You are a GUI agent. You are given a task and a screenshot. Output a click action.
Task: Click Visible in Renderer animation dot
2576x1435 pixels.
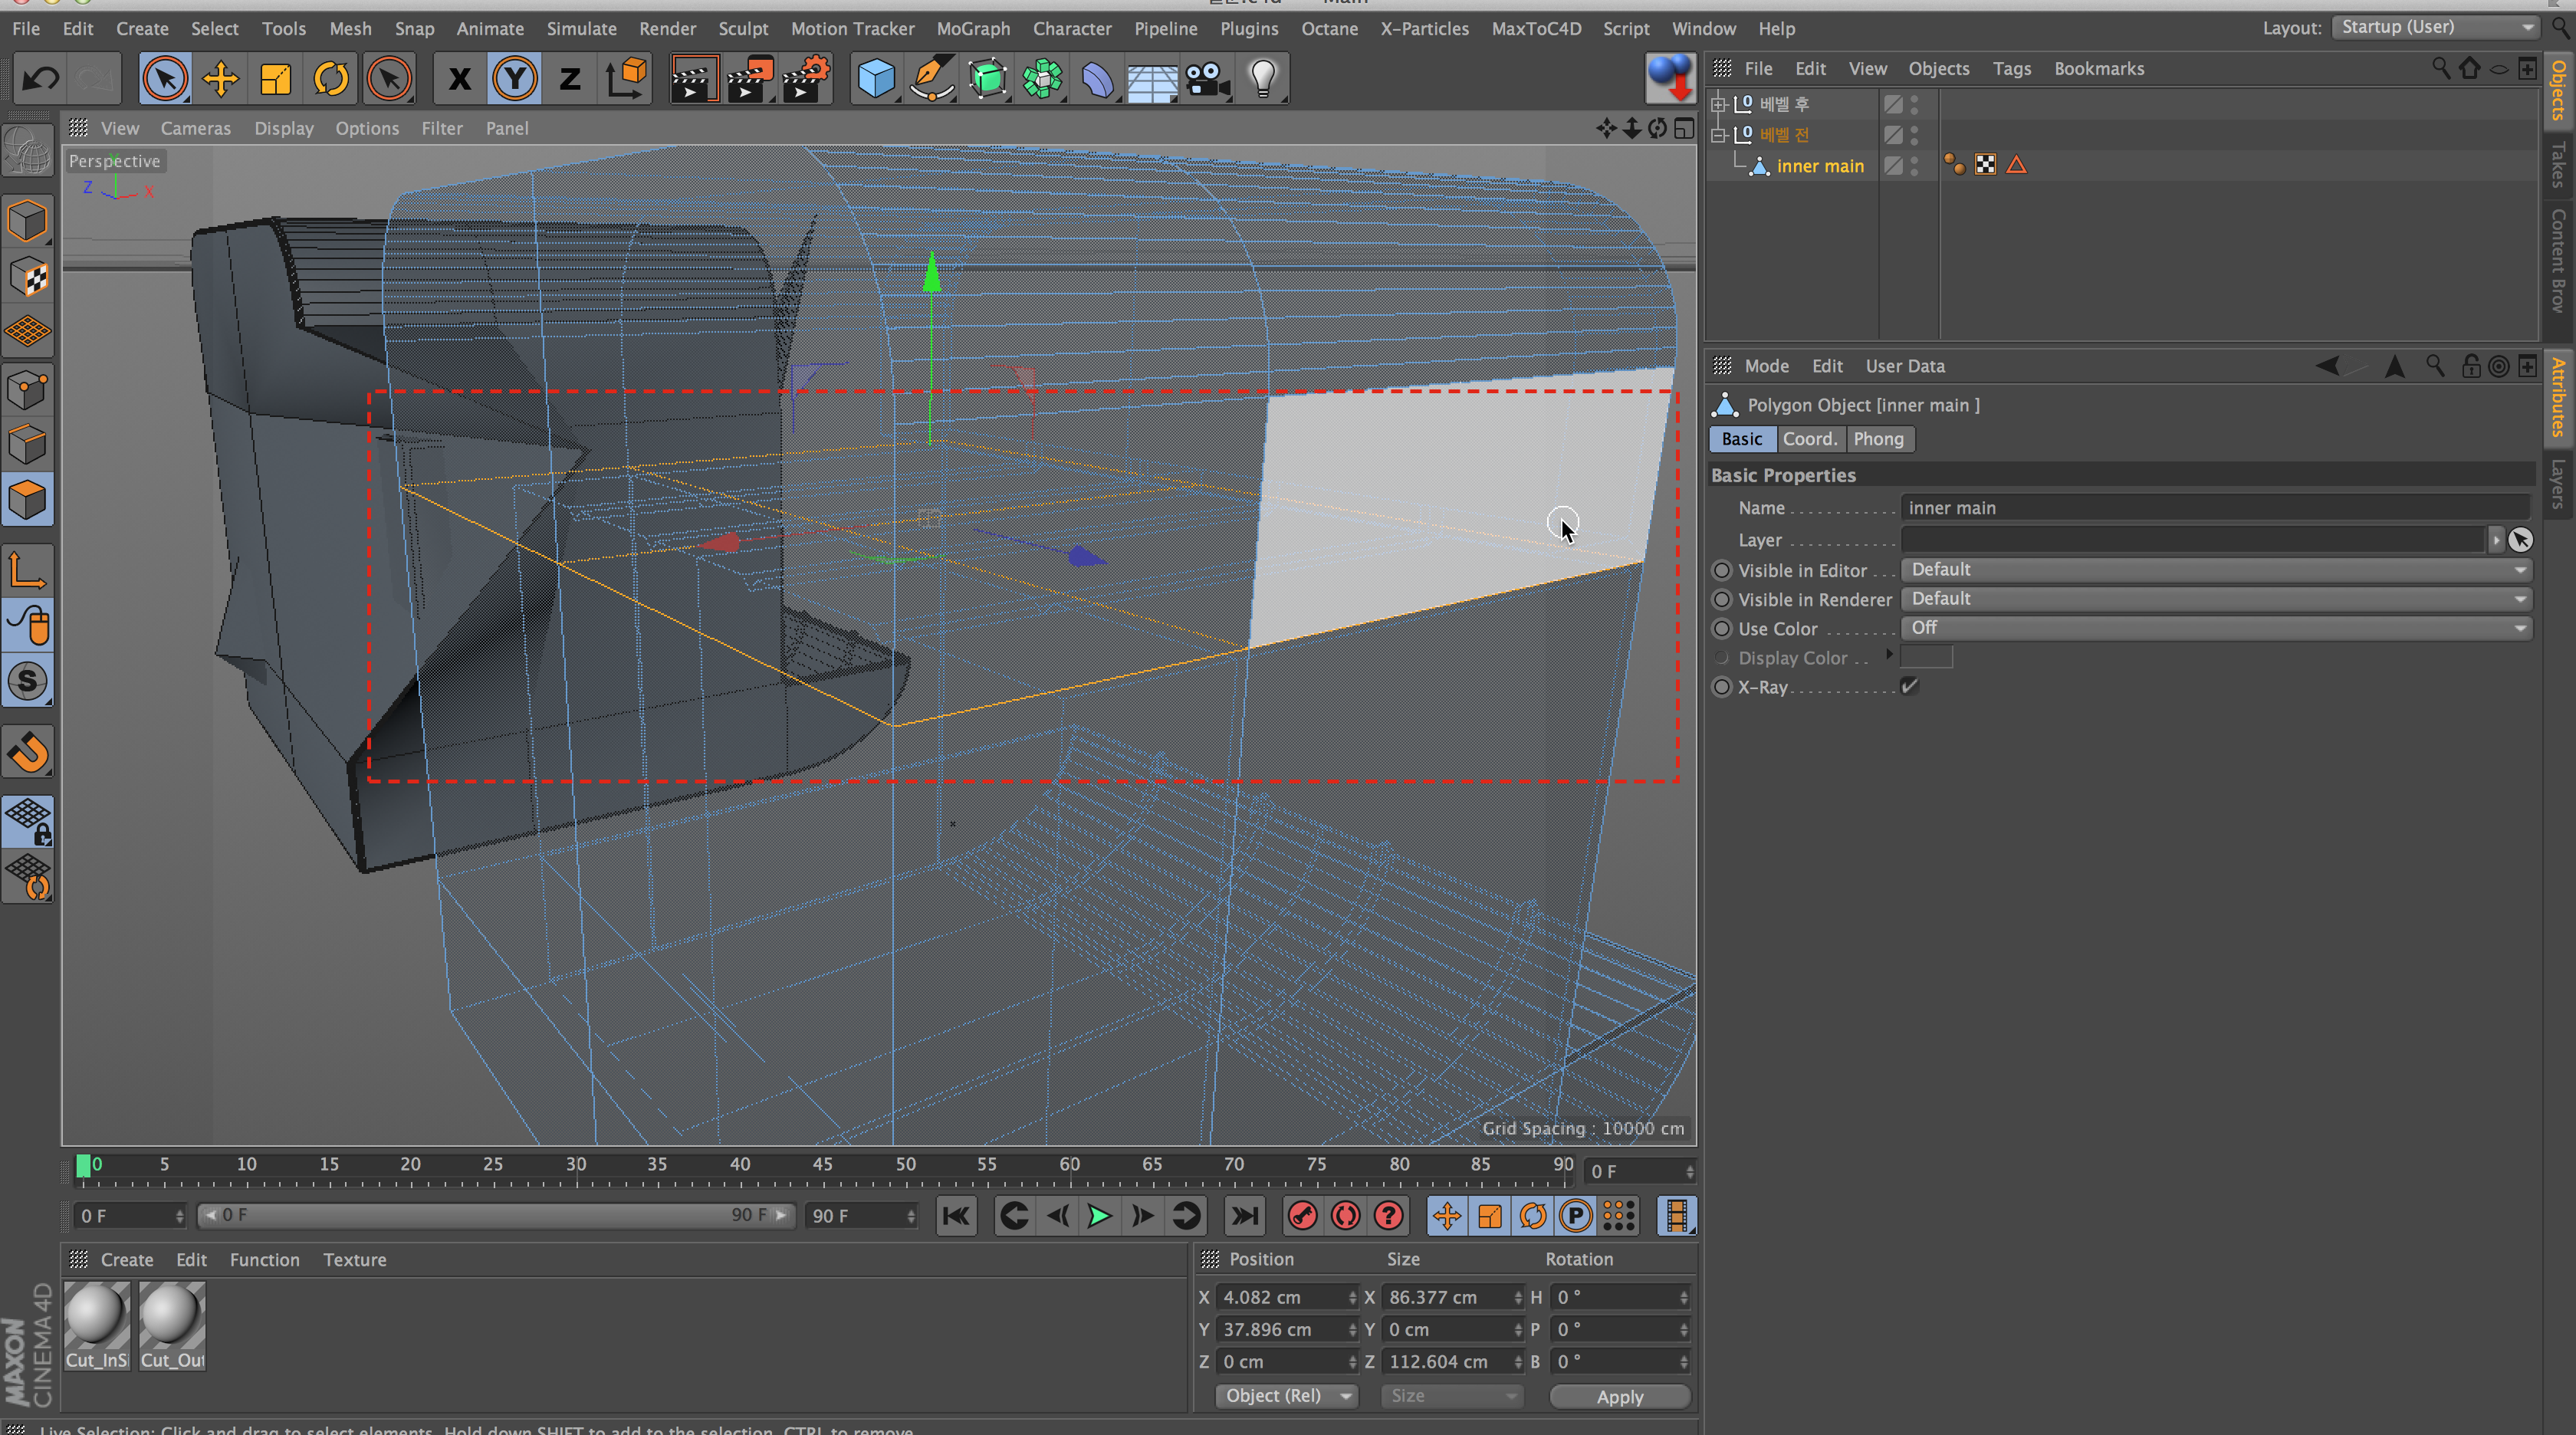(1721, 599)
